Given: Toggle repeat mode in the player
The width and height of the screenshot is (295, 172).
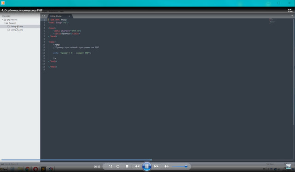Looking at the screenshot, I should click(118, 166).
